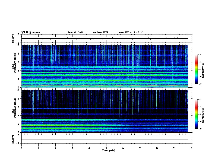Click time-axis tick label "10"
This screenshot has width=215, height=166.
click(191, 148)
